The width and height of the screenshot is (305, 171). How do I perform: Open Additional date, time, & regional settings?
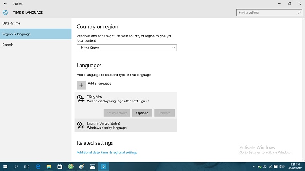tap(107, 153)
